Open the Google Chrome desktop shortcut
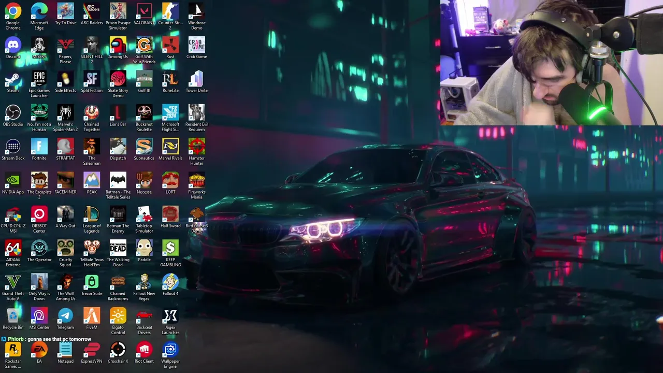The height and width of the screenshot is (373, 663). click(x=13, y=11)
